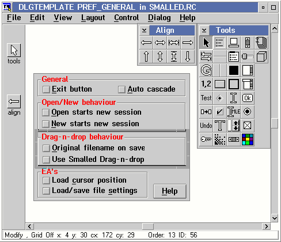281x242 pixels.
Task: Open the Tools palette system menu arrow
Action: pyautogui.click(x=204, y=31)
